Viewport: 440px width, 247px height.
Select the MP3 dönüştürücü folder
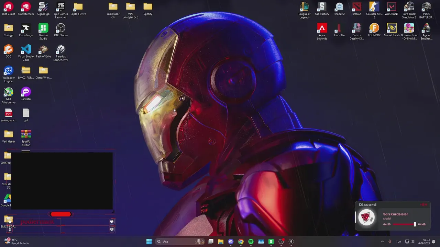130,10
